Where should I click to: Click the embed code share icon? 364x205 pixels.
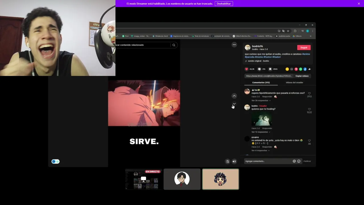click(x=291, y=69)
